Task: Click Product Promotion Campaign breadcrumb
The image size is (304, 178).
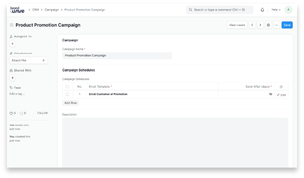Action: tap(85, 10)
